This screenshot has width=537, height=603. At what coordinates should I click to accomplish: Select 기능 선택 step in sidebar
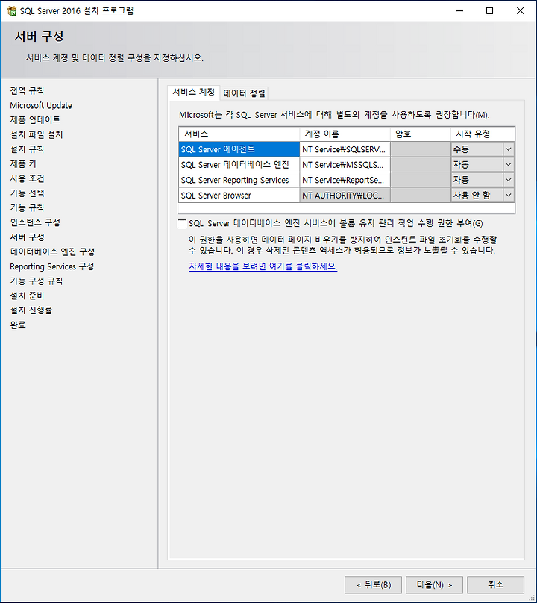pyautogui.click(x=27, y=193)
